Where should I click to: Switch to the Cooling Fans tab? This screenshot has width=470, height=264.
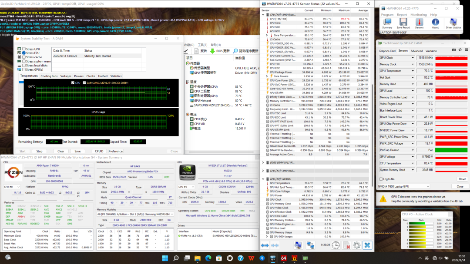coord(49,76)
